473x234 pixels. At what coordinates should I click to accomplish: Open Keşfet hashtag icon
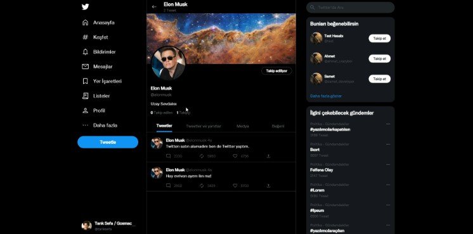(86, 37)
